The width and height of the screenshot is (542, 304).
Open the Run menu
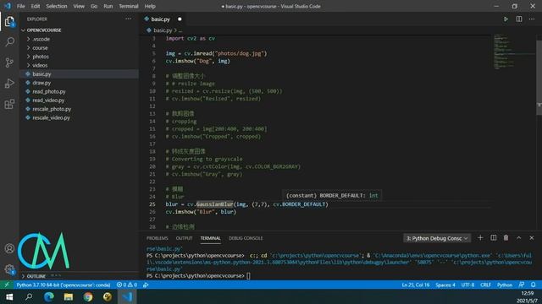tap(108, 6)
